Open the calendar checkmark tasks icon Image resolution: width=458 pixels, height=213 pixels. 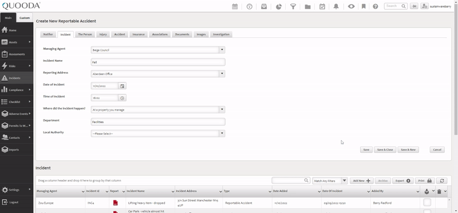pyautogui.click(x=322, y=6)
